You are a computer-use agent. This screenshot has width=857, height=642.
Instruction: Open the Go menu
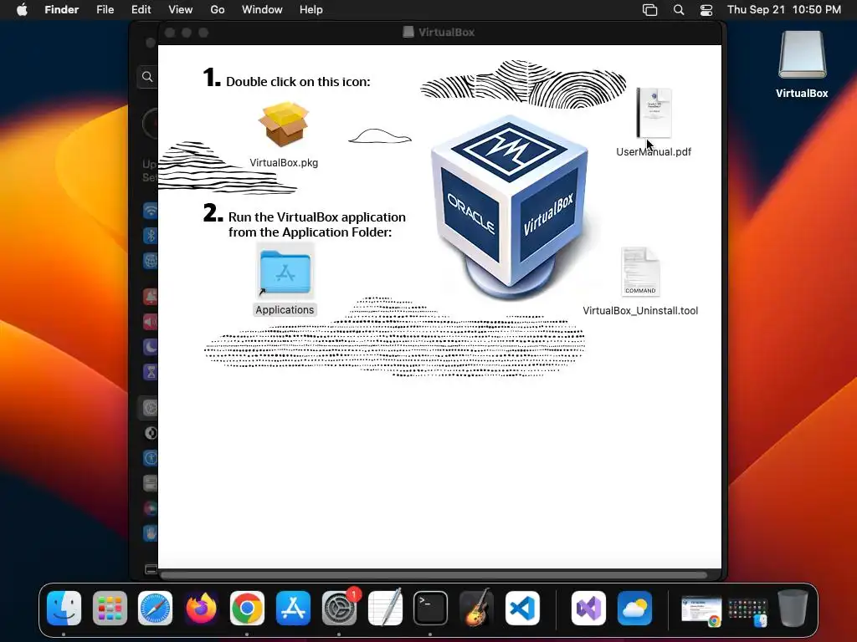[x=218, y=10]
